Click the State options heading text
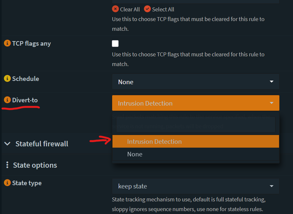Viewport: 293px width, 214px height. 35,165
